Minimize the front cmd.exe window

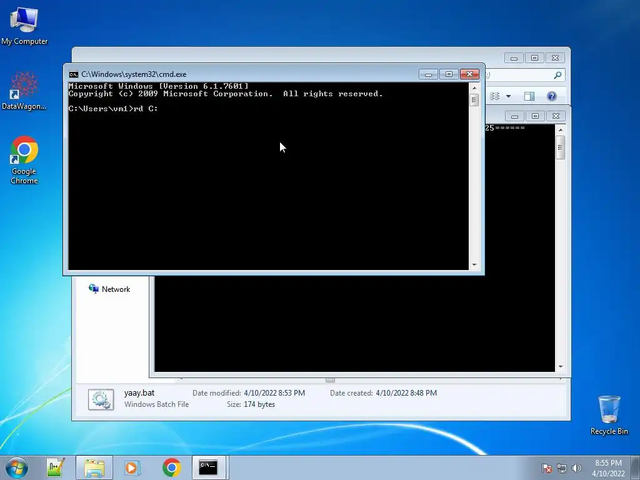click(429, 74)
